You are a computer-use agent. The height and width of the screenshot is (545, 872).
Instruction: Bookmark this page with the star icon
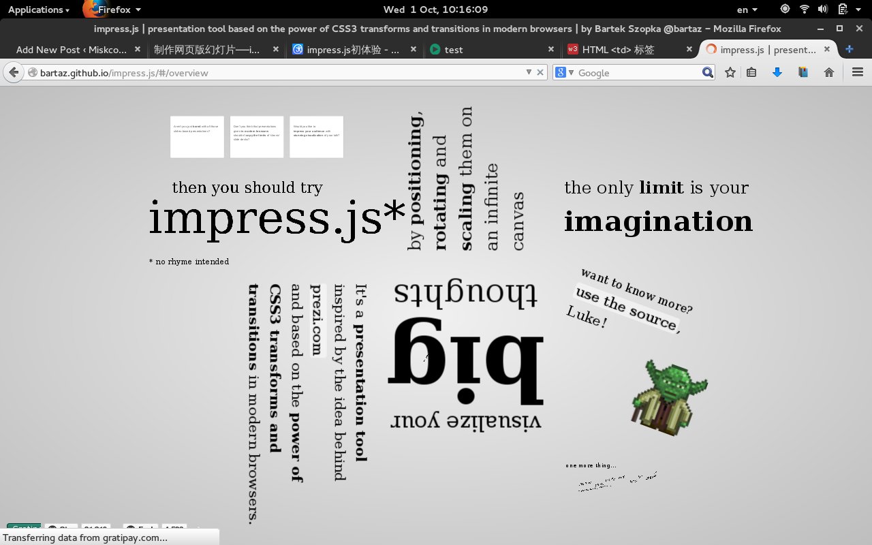[730, 72]
